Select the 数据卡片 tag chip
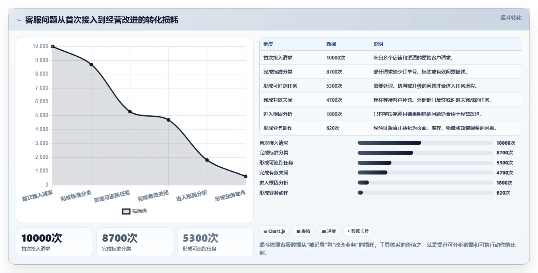 (358, 231)
